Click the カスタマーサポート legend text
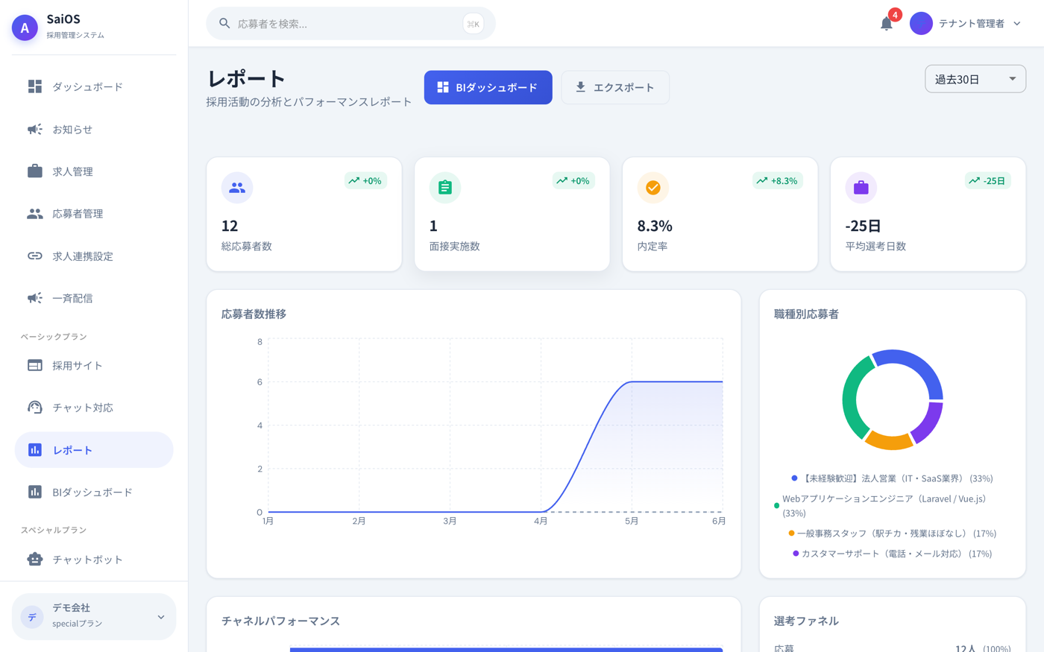This screenshot has width=1044, height=652. [896, 554]
